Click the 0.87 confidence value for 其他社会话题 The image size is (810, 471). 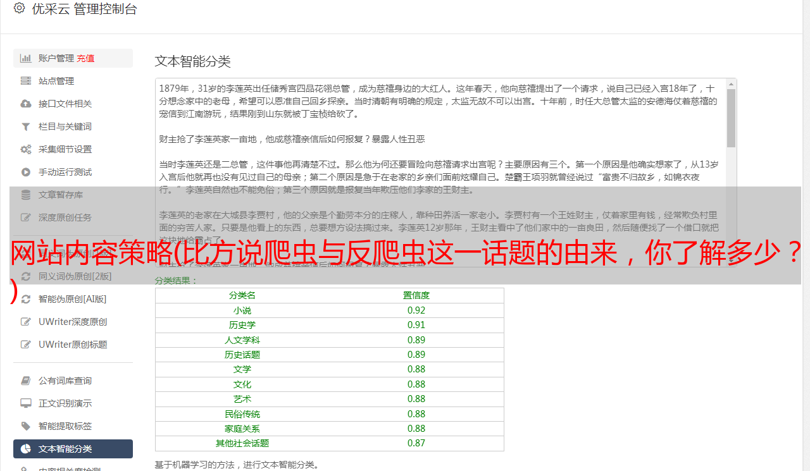point(416,443)
